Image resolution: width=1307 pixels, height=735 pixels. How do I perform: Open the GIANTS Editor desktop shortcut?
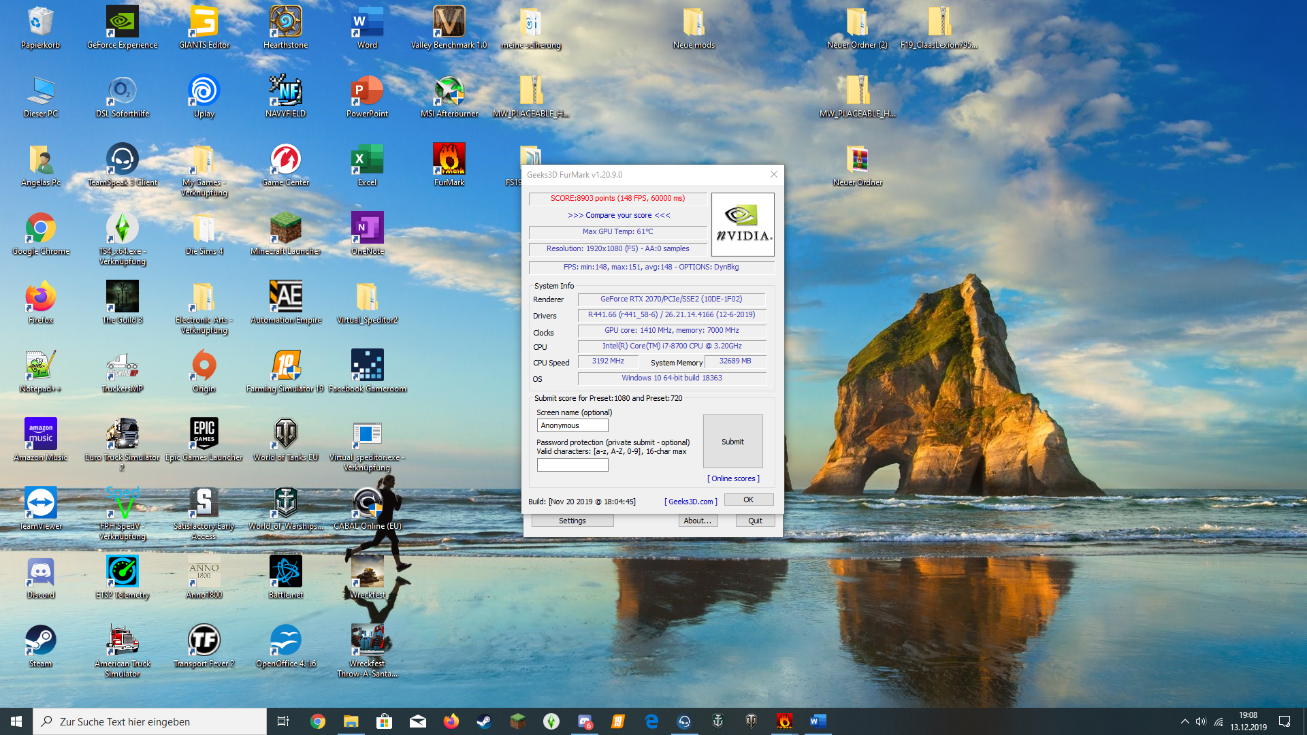point(204,28)
